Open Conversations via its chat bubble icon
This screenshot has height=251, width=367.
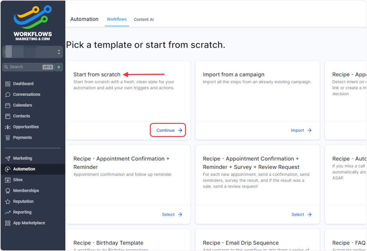(8, 95)
